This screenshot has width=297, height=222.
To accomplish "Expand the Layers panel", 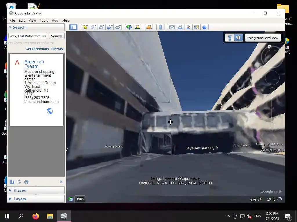I will point(10,199).
